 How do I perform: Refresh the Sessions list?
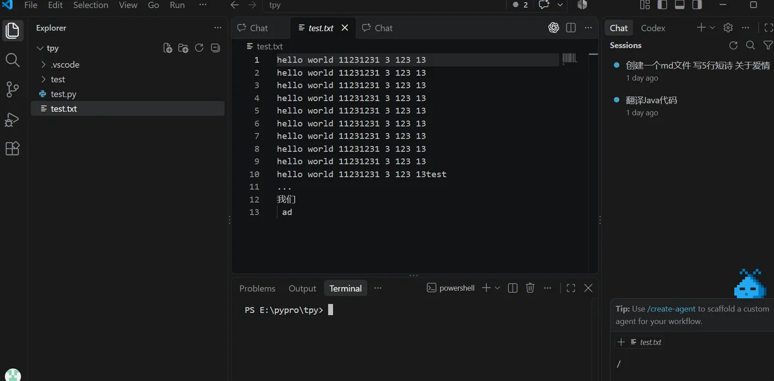click(734, 45)
